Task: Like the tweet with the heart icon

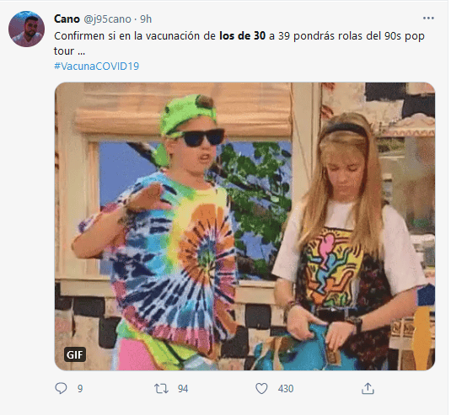Action: tap(261, 389)
